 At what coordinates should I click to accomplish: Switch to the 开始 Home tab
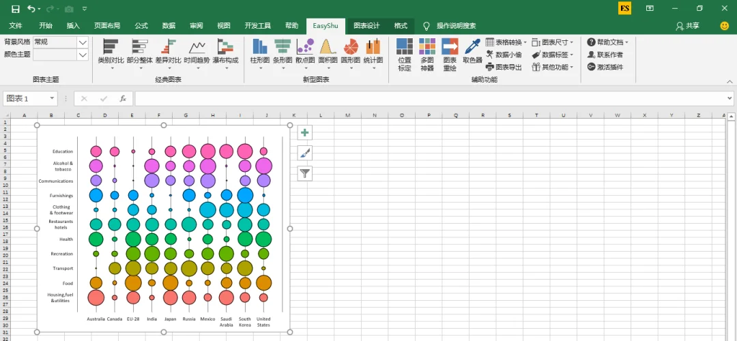pos(46,26)
